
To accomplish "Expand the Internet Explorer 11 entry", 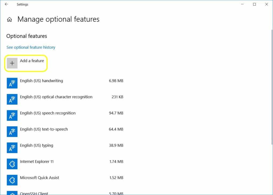I will pos(37,161).
